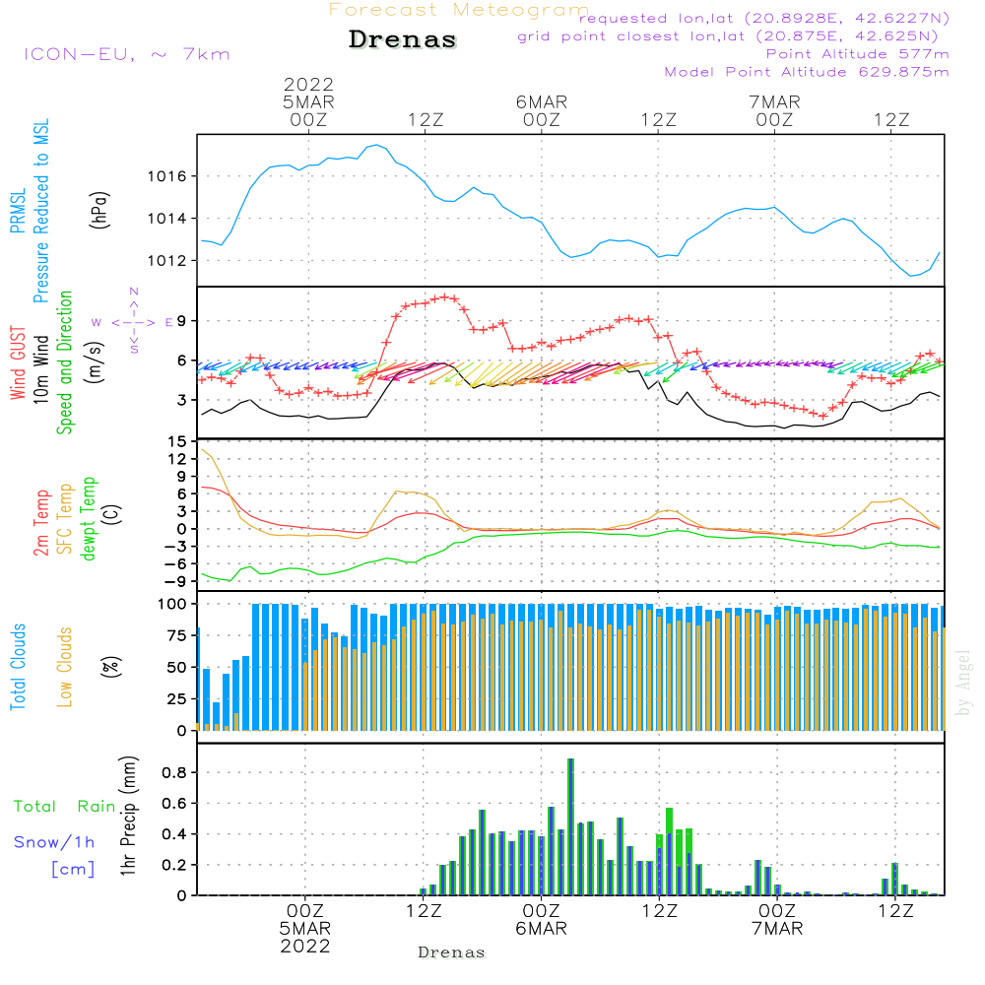Click the 'ICON-EU, ~ 7km' model label
985x985 pixels.
tap(127, 54)
